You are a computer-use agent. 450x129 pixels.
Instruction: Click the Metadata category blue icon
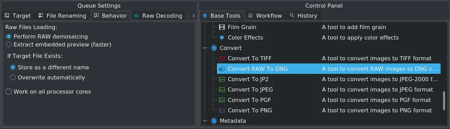214,121
